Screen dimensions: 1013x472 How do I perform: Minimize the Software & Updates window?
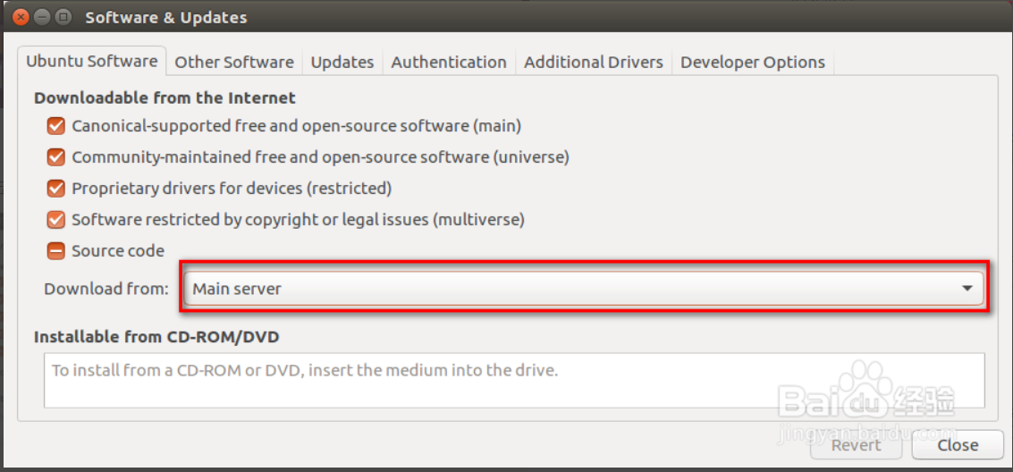42,17
